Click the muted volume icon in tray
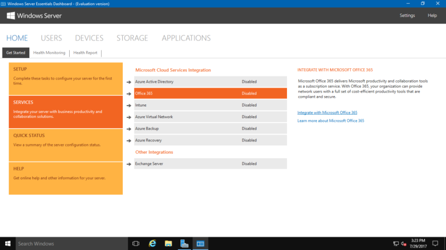 404,243
